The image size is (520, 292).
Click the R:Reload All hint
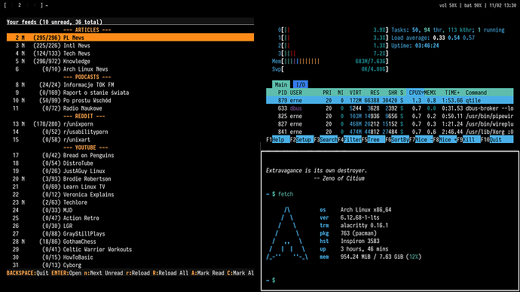coord(170,273)
